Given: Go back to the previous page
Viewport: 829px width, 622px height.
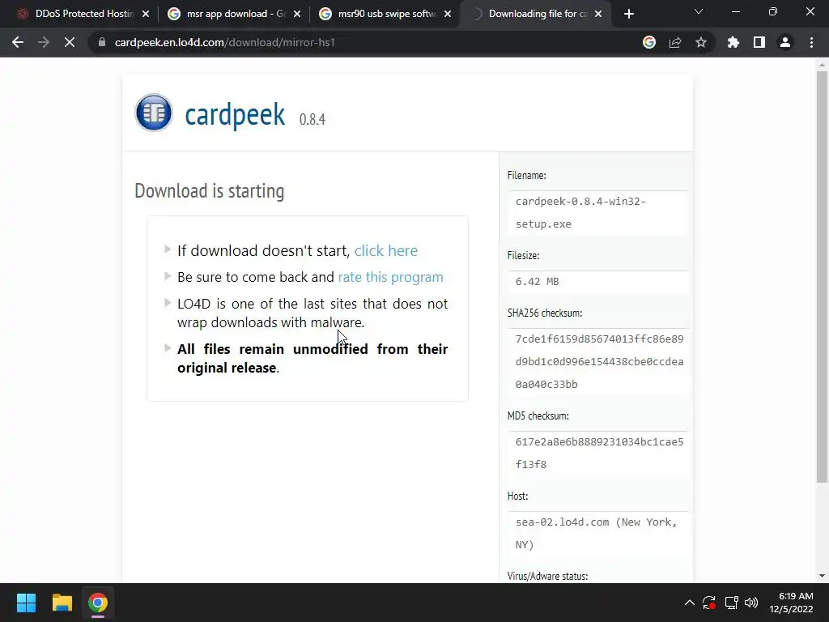Looking at the screenshot, I should (x=18, y=42).
